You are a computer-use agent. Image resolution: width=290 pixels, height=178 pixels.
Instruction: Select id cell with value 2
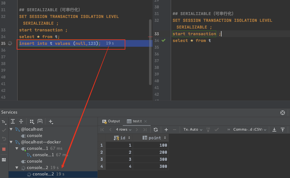pyautogui.click(x=119, y=152)
